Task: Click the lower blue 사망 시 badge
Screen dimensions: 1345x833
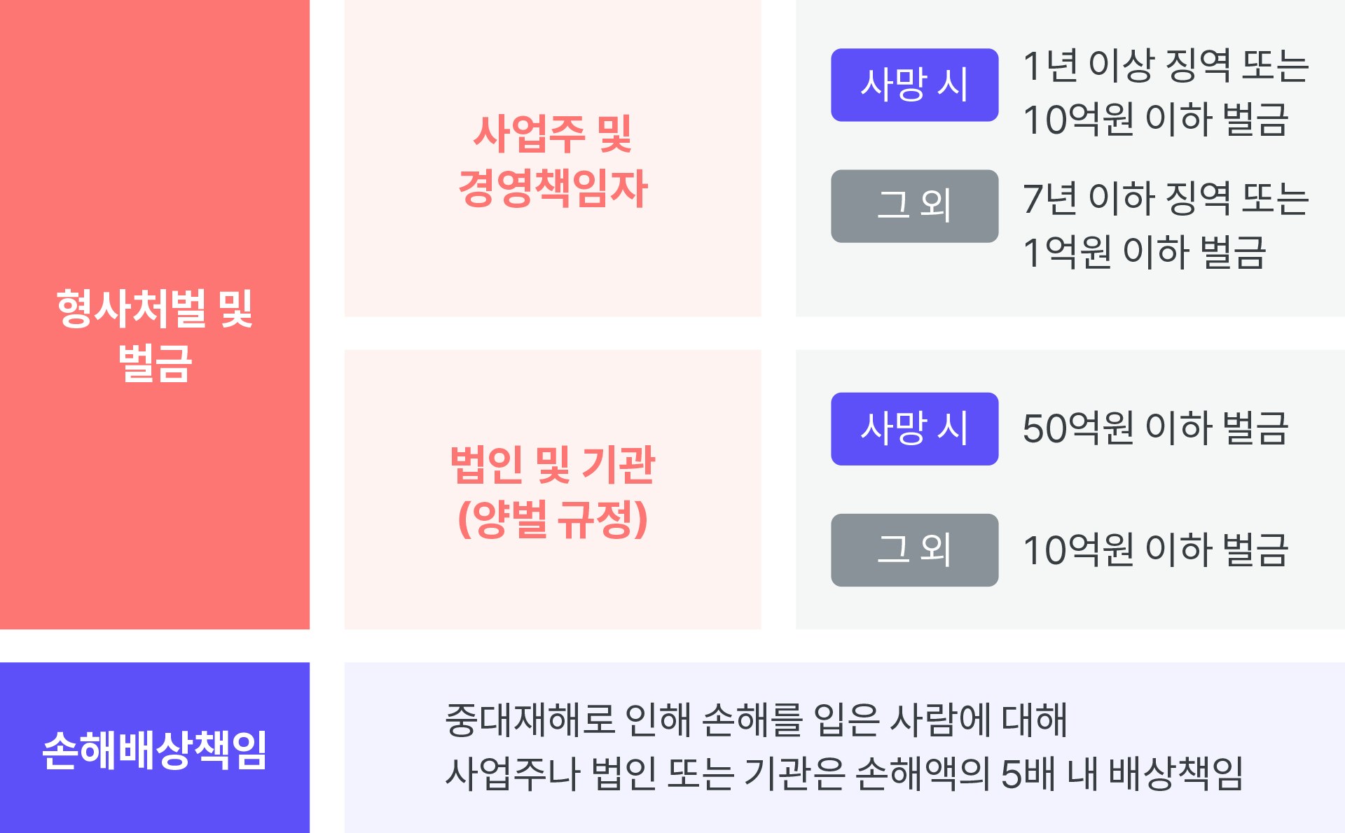Action: tap(914, 428)
